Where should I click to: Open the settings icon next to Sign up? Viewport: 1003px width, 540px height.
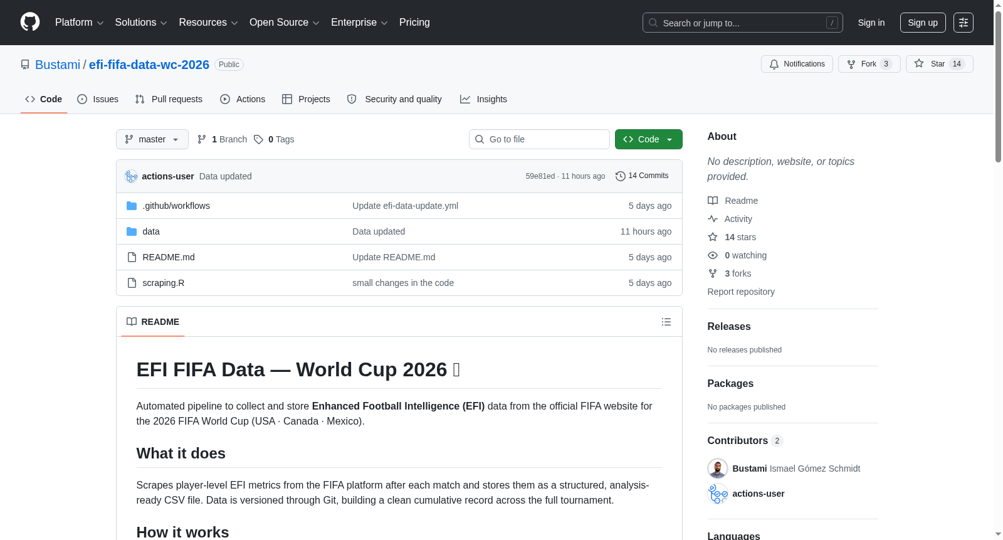coord(964,23)
